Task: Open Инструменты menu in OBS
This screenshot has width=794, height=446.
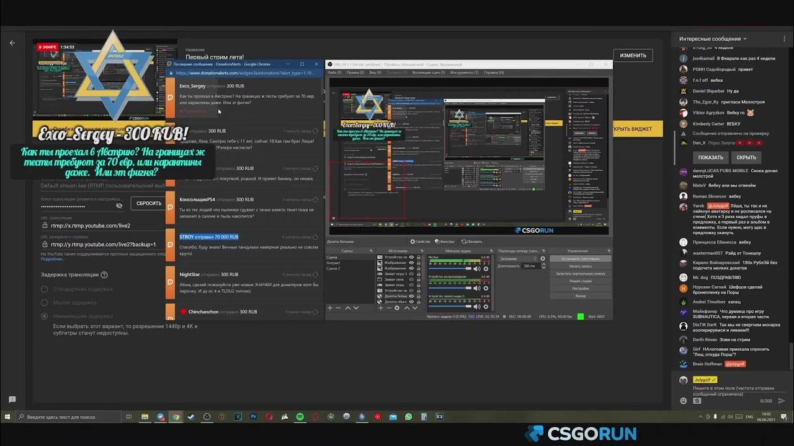Action: [464, 72]
